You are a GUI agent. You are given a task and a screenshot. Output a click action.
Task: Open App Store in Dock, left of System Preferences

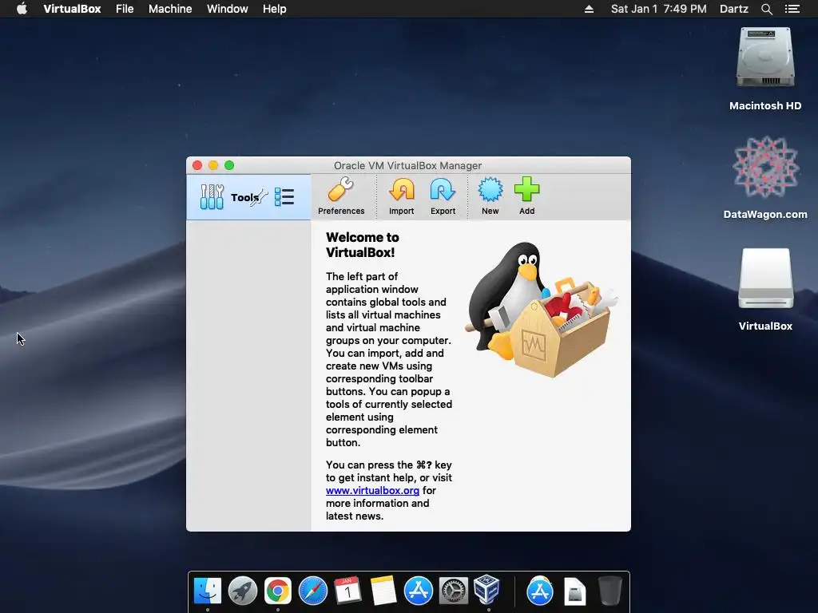coord(418,591)
